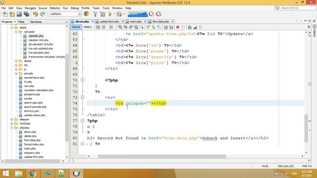Toggle Highlight Search icon in editor toolbar

tap(136, 27)
